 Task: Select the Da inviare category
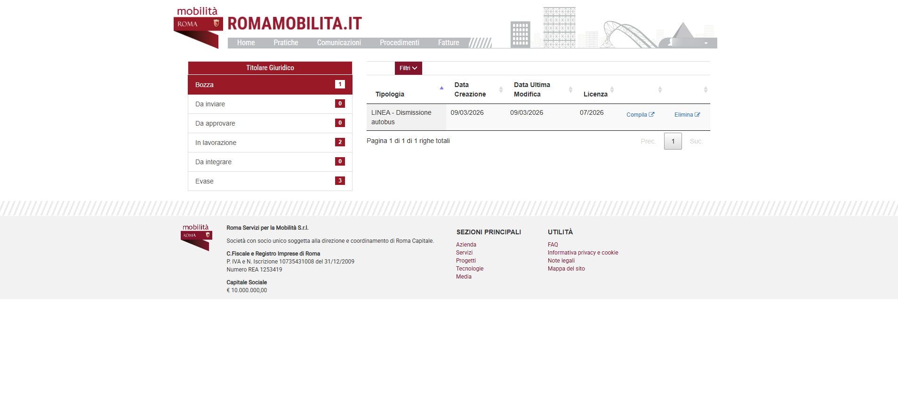[x=210, y=104]
